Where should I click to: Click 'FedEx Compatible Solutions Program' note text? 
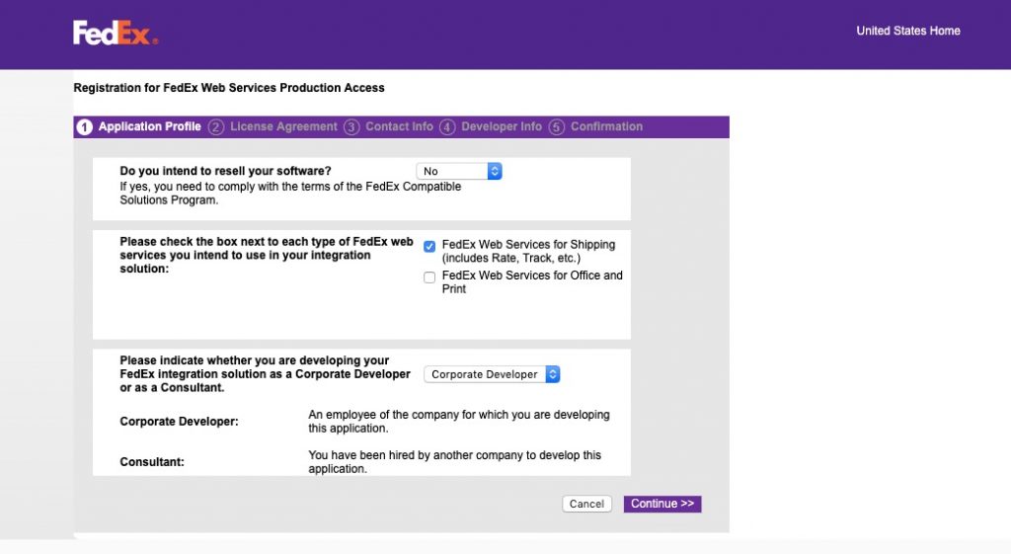[290, 194]
